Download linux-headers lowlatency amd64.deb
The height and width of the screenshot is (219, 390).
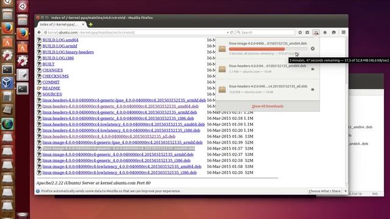click(x=124, y=124)
